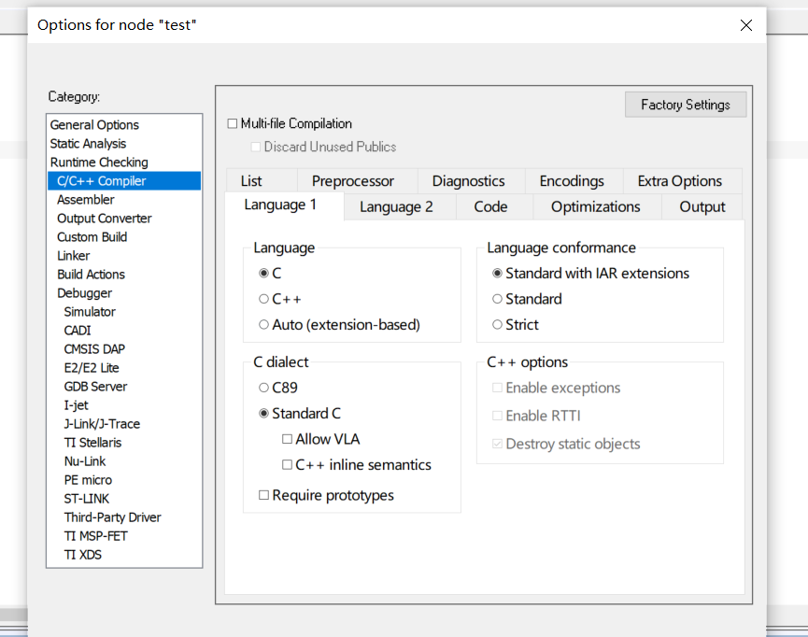Select the CADI debugger driver
808x637 pixels.
point(124,331)
